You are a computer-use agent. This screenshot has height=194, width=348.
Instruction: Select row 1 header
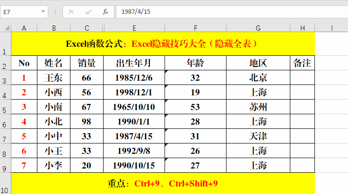tap(5, 44)
